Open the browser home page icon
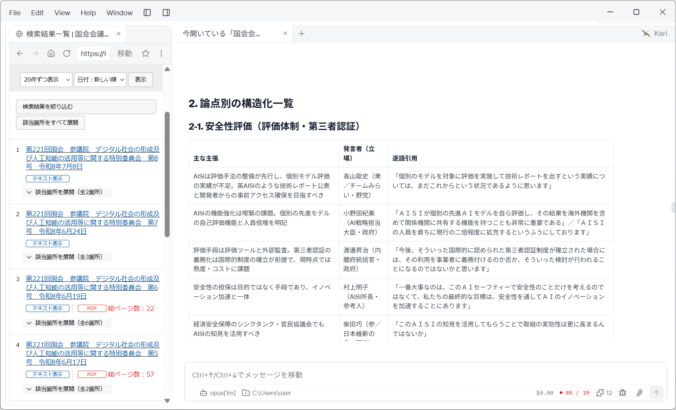The image size is (676, 410). tap(51, 53)
